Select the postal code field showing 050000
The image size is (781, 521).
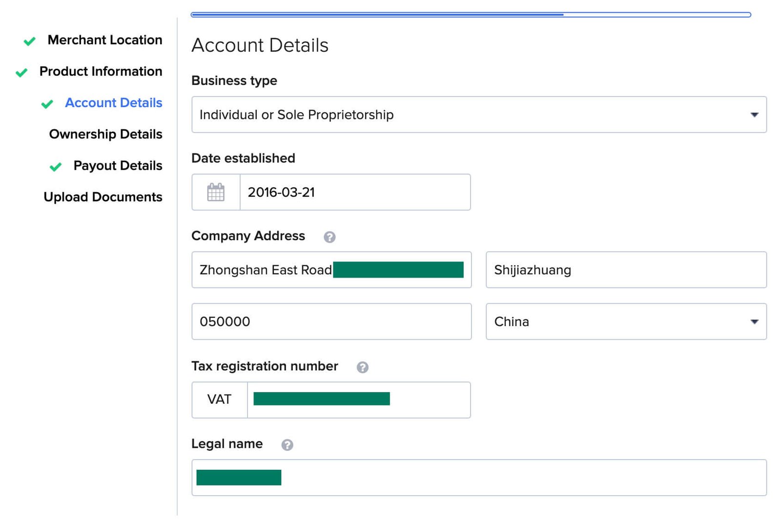(x=331, y=322)
